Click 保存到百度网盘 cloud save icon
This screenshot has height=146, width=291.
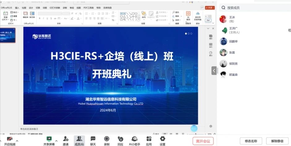click(198, 13)
